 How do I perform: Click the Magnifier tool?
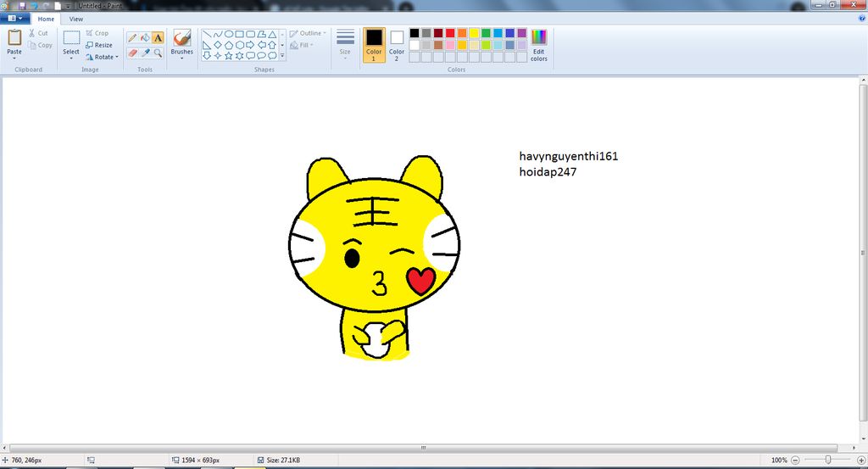158,53
